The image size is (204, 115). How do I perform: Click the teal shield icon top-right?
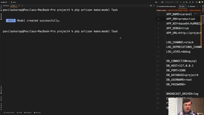coord(203,2)
